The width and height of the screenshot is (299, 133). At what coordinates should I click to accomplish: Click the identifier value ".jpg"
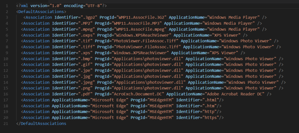pos(85,76)
